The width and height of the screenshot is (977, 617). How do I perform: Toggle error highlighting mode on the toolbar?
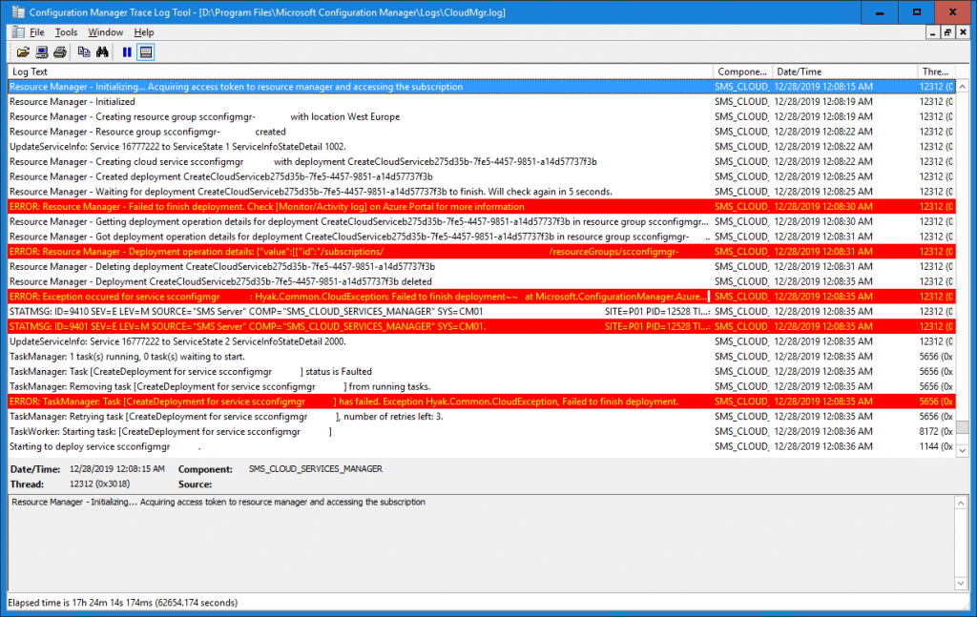tap(145, 52)
